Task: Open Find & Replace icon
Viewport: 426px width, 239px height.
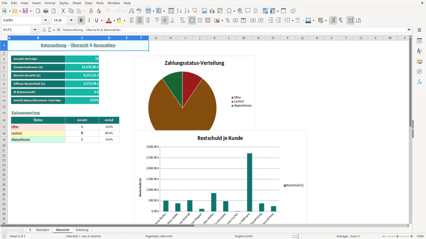Action: 131,11
